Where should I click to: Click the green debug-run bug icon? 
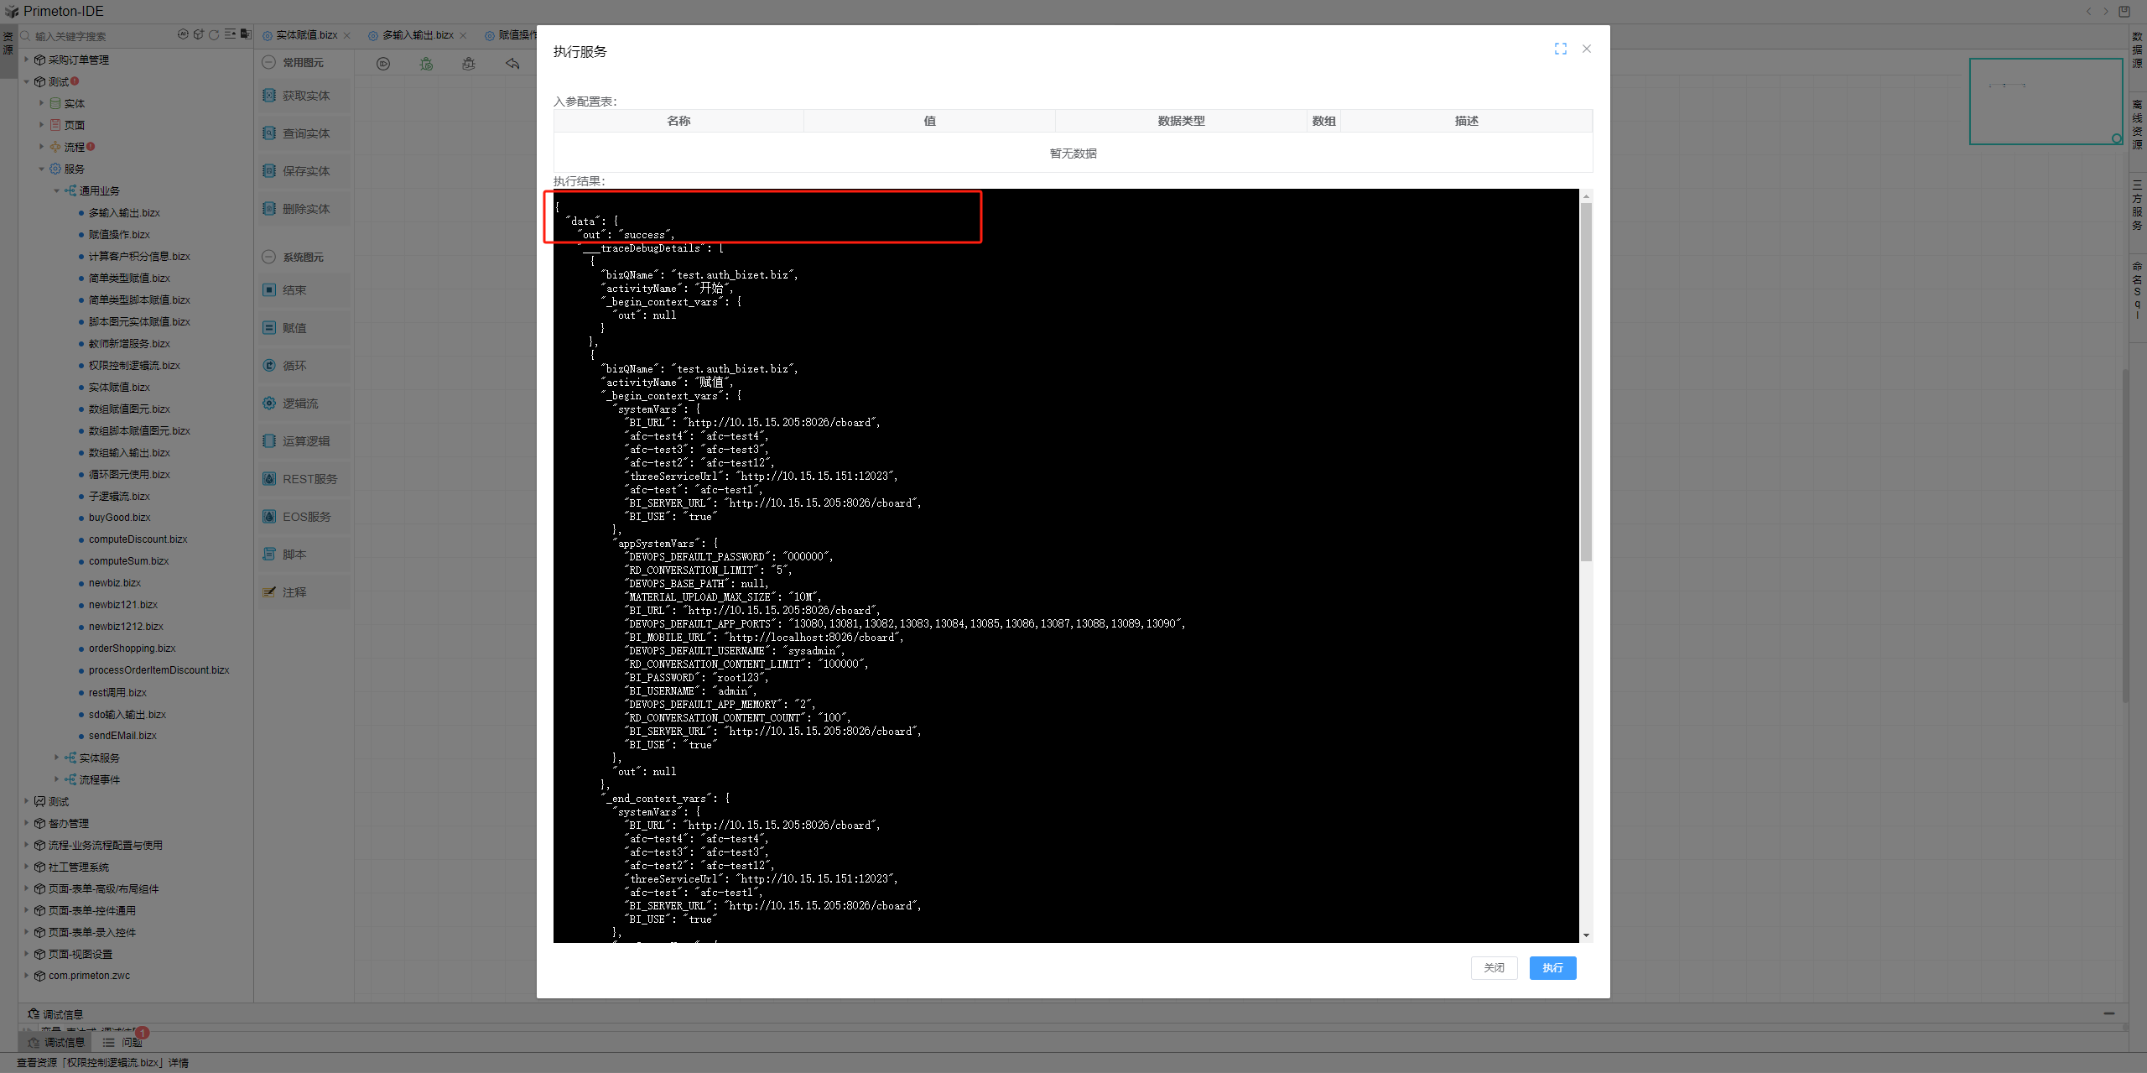426,64
